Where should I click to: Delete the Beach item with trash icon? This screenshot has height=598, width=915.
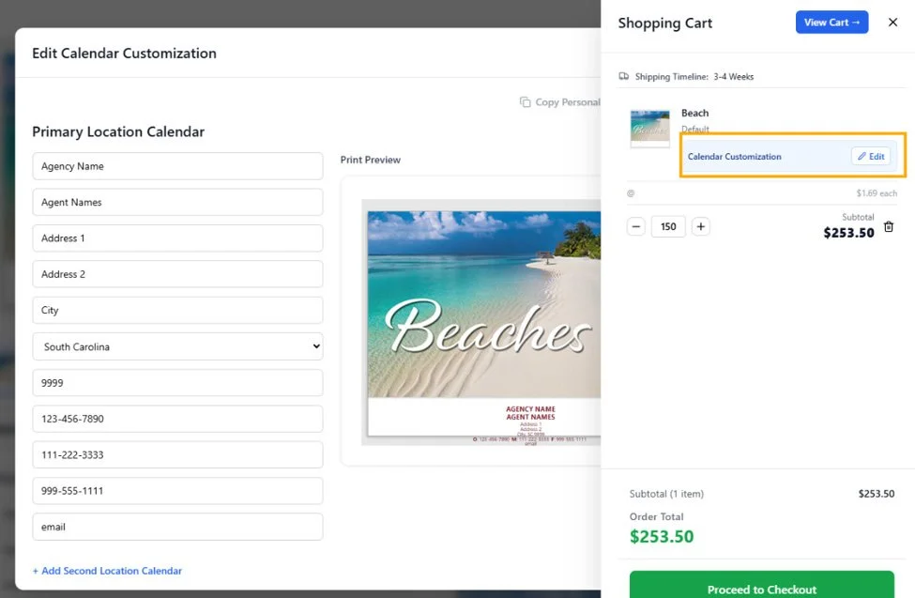pos(888,226)
